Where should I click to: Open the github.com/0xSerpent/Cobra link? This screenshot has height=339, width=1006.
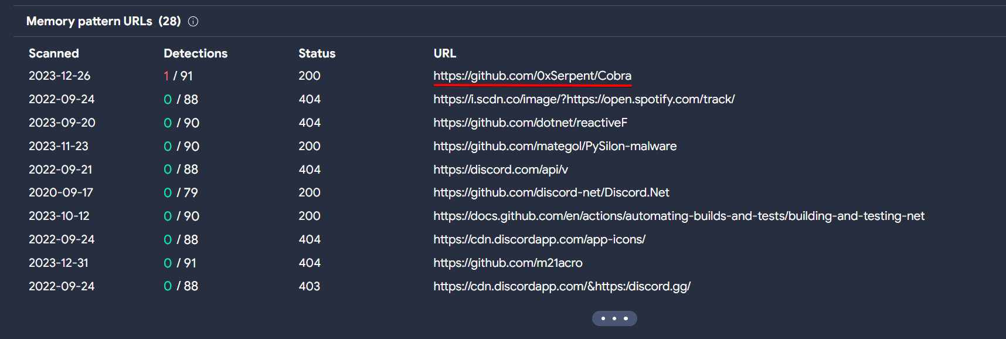click(x=532, y=76)
